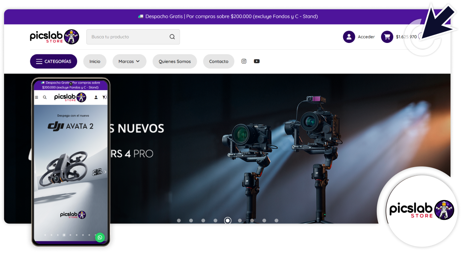Open the CATEGORÍAS menu button

tap(54, 61)
